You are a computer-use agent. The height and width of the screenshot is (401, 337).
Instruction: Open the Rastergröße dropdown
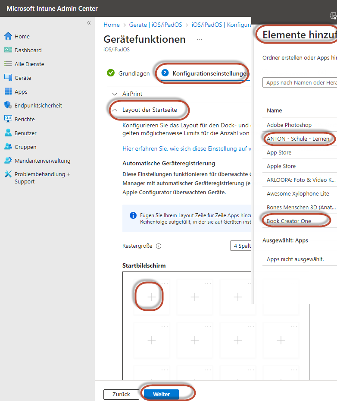click(241, 246)
